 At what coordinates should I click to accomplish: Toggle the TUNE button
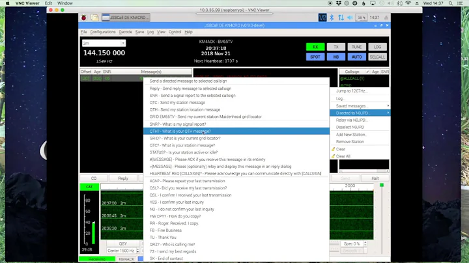tap(356, 47)
